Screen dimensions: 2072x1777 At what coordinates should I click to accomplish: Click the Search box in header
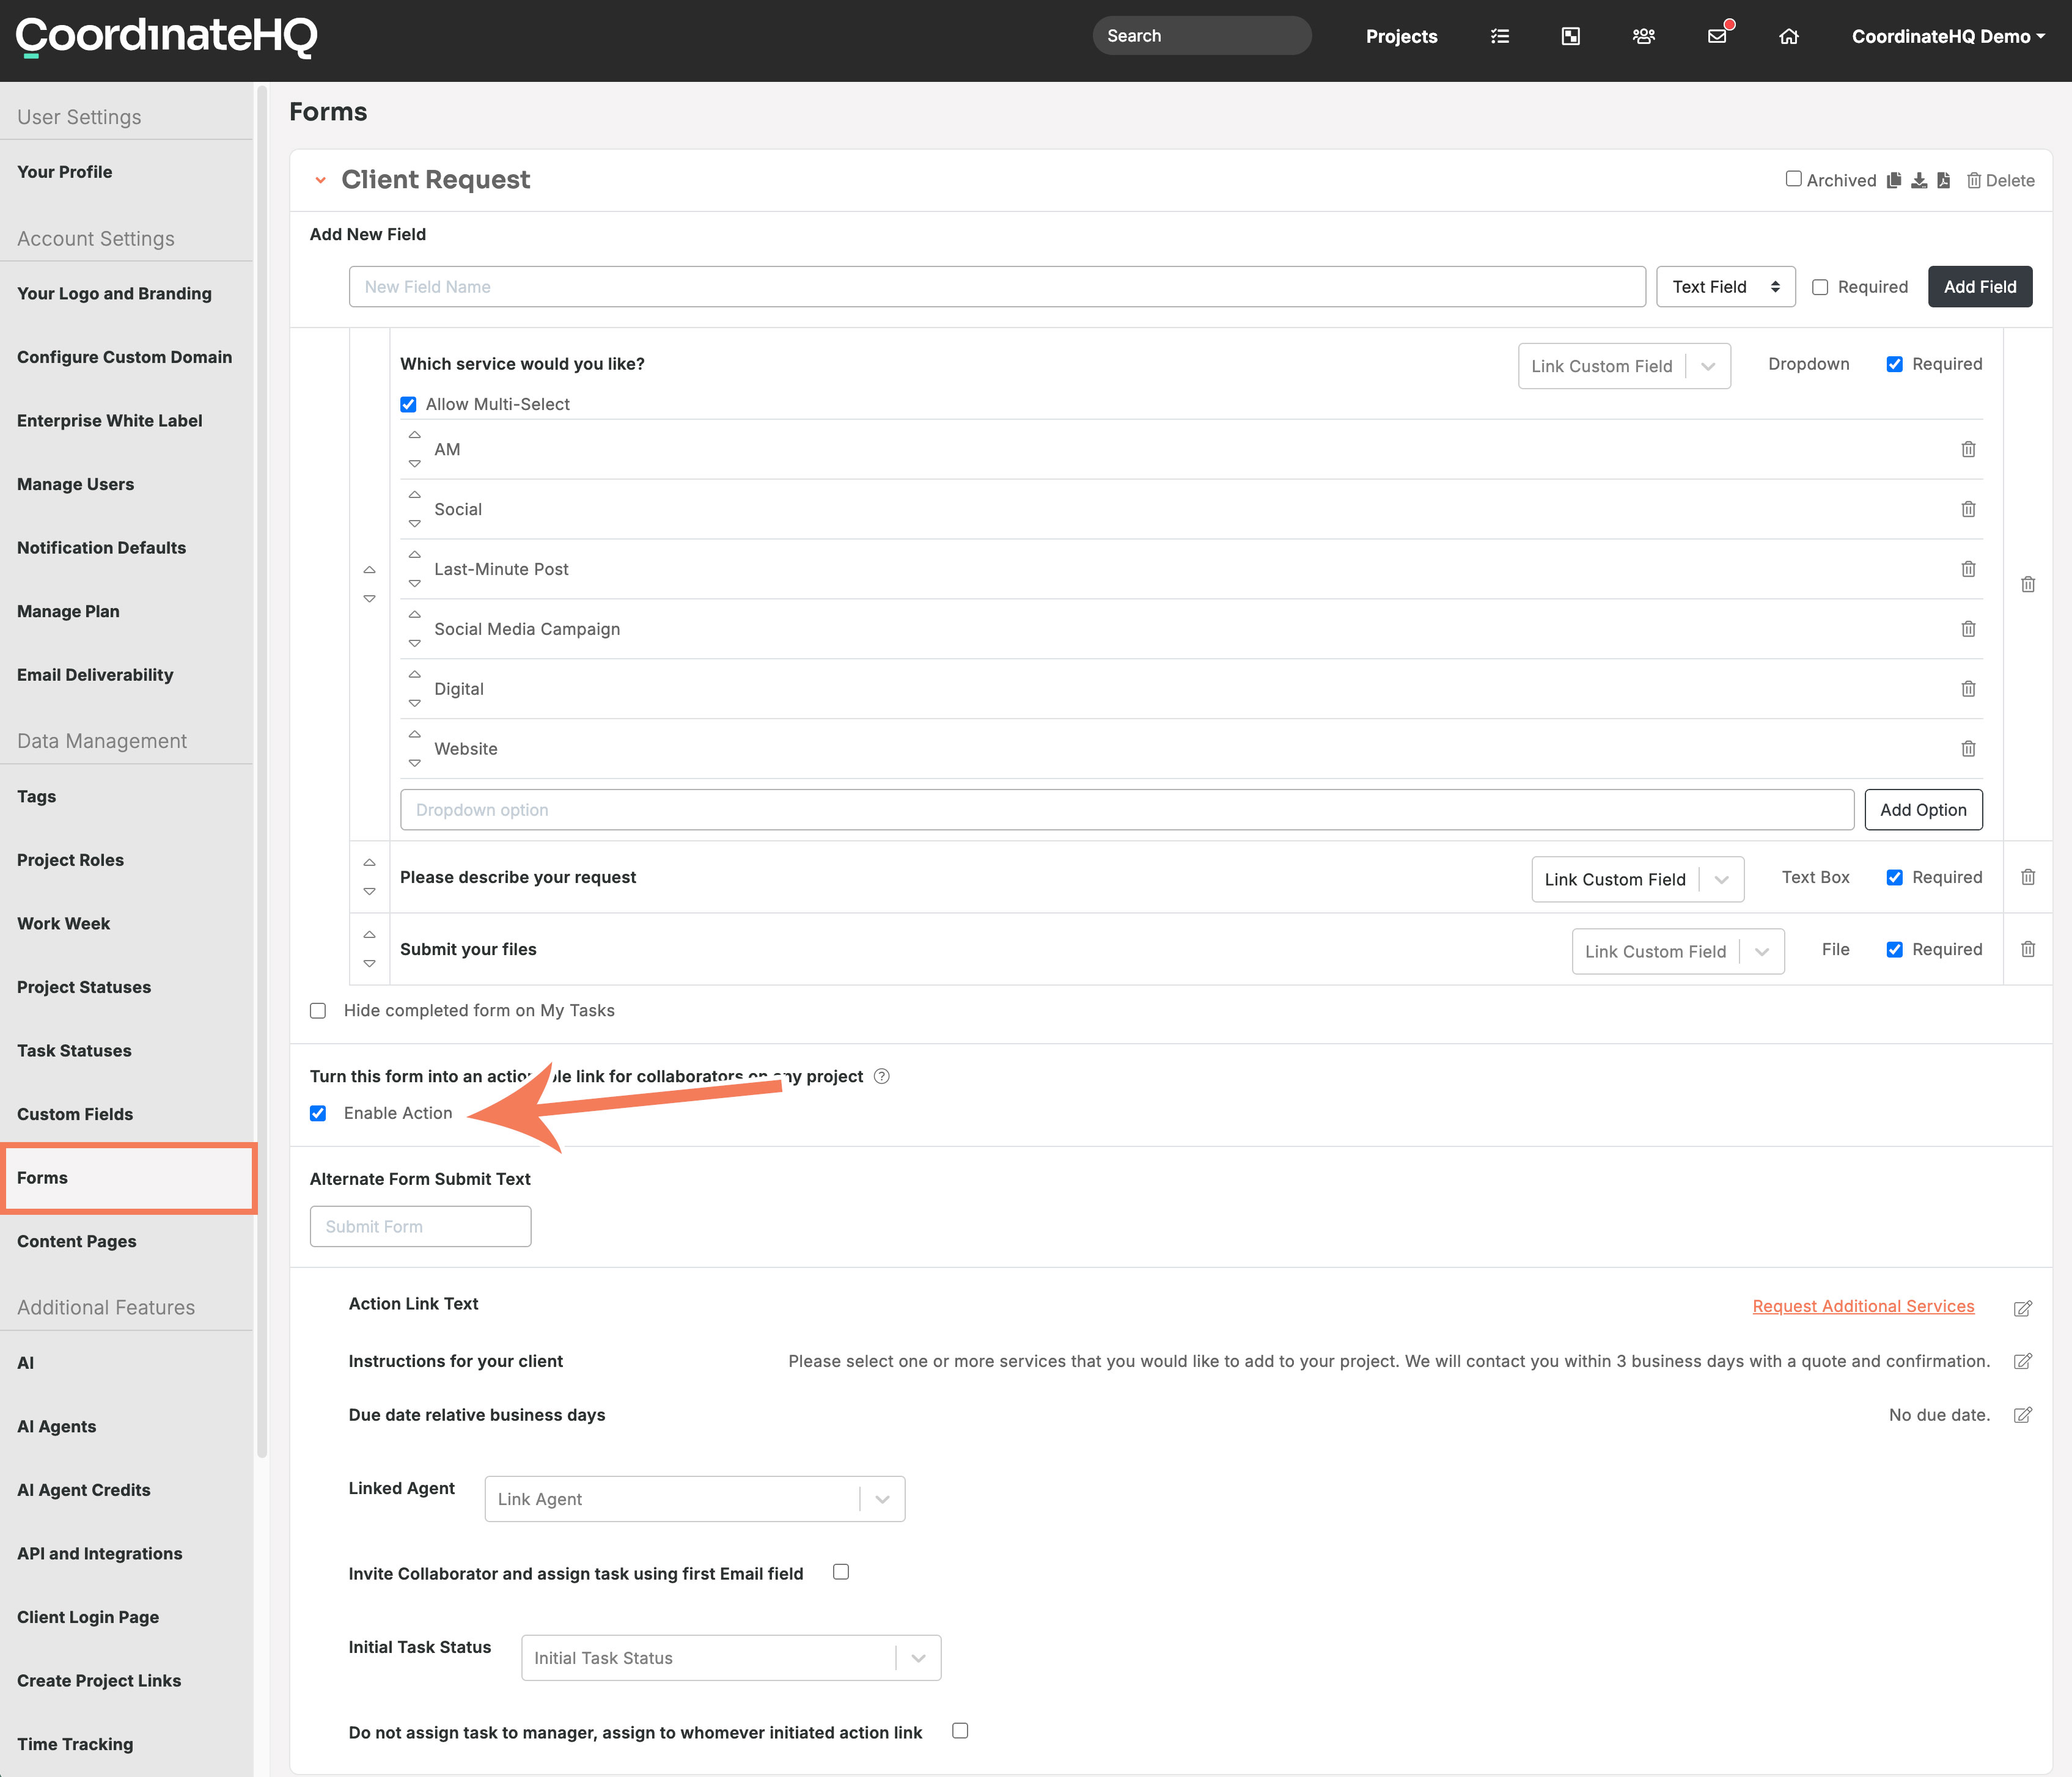tap(1201, 36)
